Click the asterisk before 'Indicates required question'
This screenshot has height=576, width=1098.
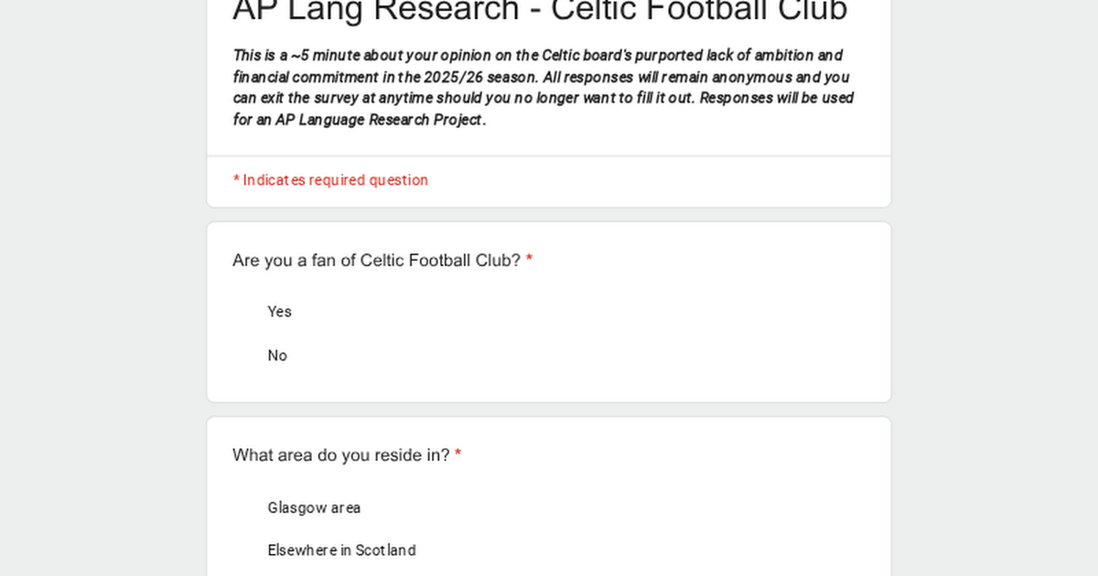point(236,180)
